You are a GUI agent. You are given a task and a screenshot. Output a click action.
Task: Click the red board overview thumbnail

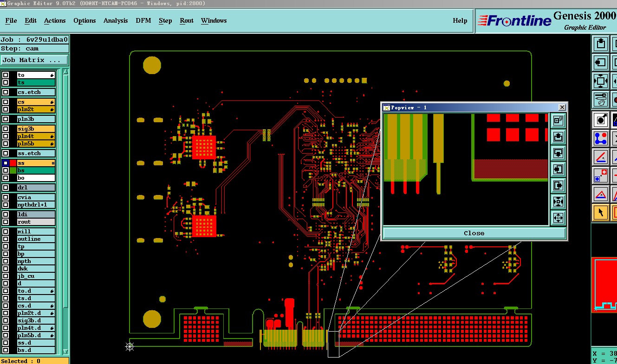click(x=604, y=284)
